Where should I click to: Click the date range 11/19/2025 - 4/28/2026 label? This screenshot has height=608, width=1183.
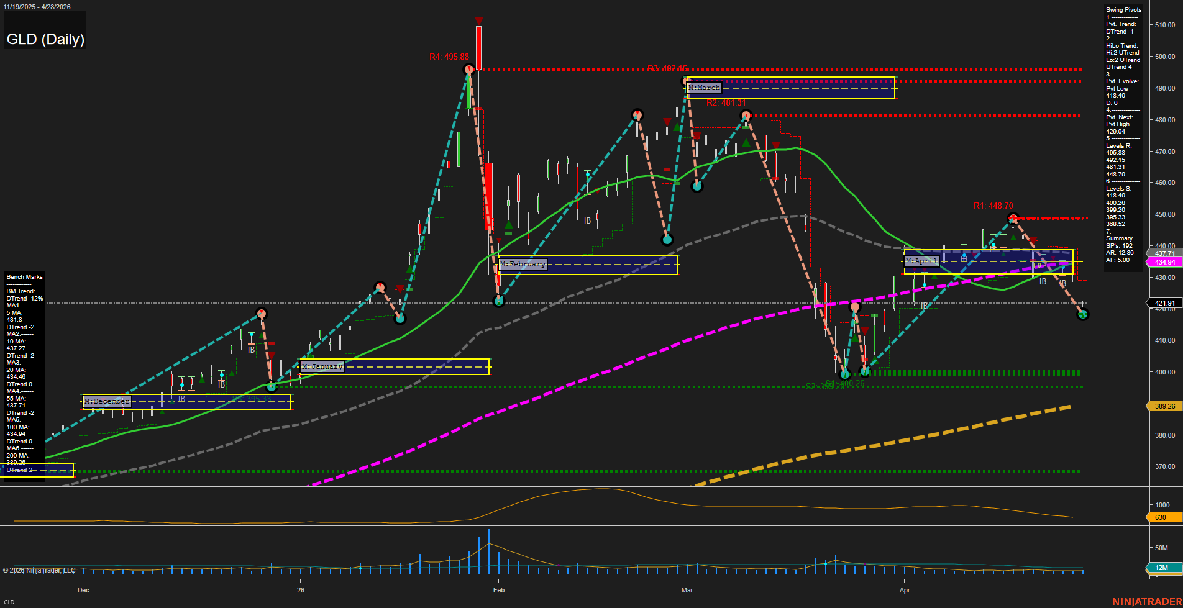coord(37,7)
